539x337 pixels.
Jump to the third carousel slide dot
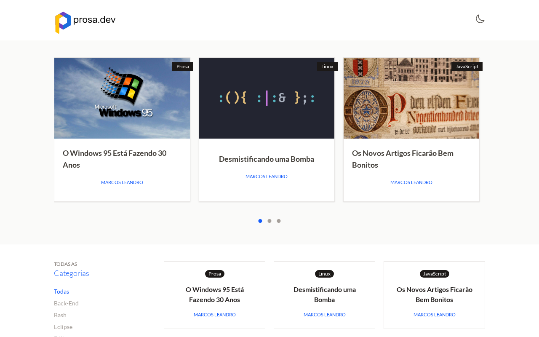pos(279,221)
